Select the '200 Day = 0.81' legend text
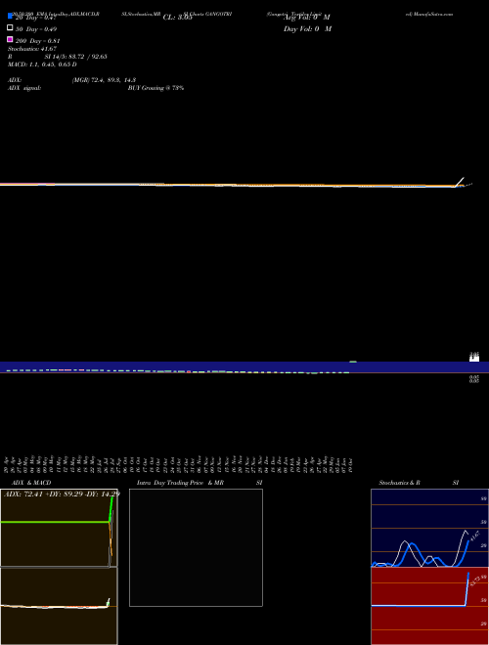The width and height of the screenshot is (489, 645). pyautogui.click(x=38, y=41)
